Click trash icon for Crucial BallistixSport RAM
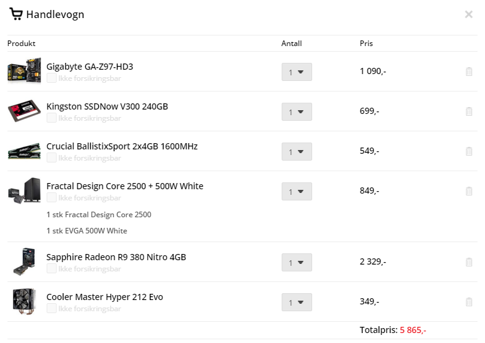Image resolution: width=485 pixels, height=343 pixels. [x=469, y=151]
